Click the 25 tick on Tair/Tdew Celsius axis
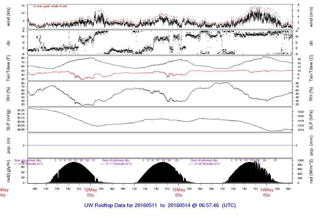 click(x=299, y=59)
